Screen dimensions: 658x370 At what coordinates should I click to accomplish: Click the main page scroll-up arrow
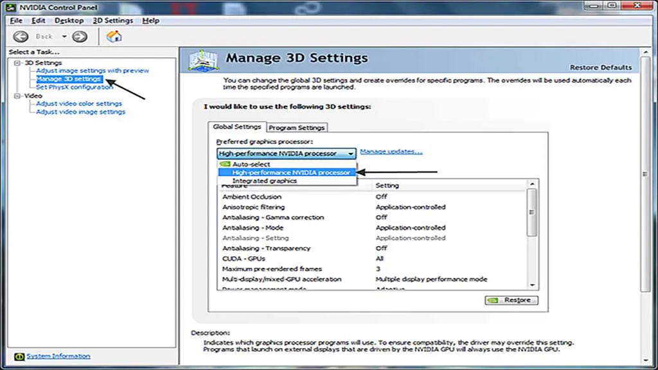click(x=645, y=52)
